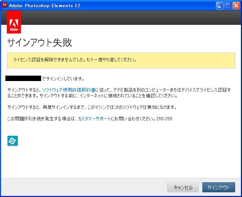Click the Photoshop Elements product icon
The image size is (242, 197).
click(x=13, y=140)
